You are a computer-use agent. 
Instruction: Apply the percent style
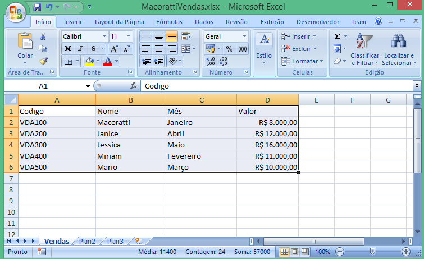click(229, 49)
